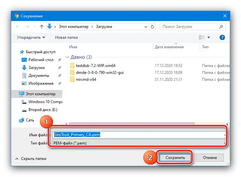Open "Документы" in sidebar
The height and width of the screenshot is (177, 241).
point(39,76)
